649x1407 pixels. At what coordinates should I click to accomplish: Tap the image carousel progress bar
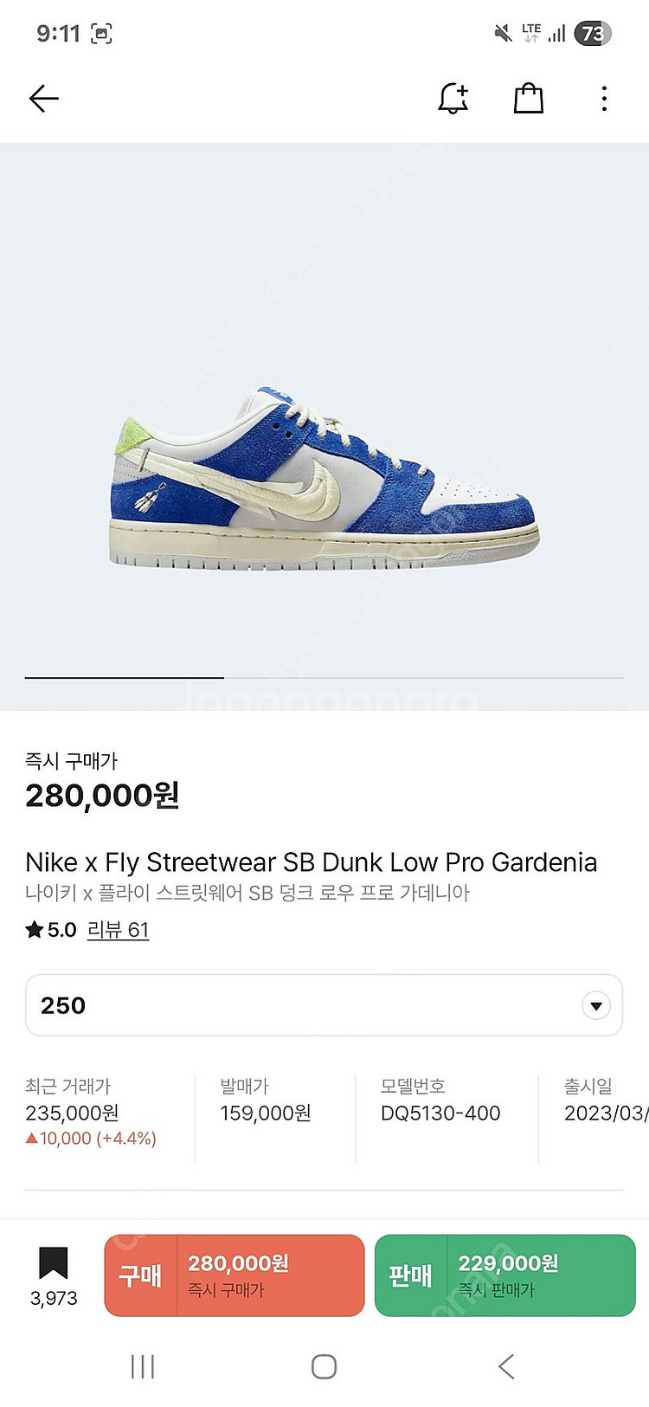coord(324,677)
